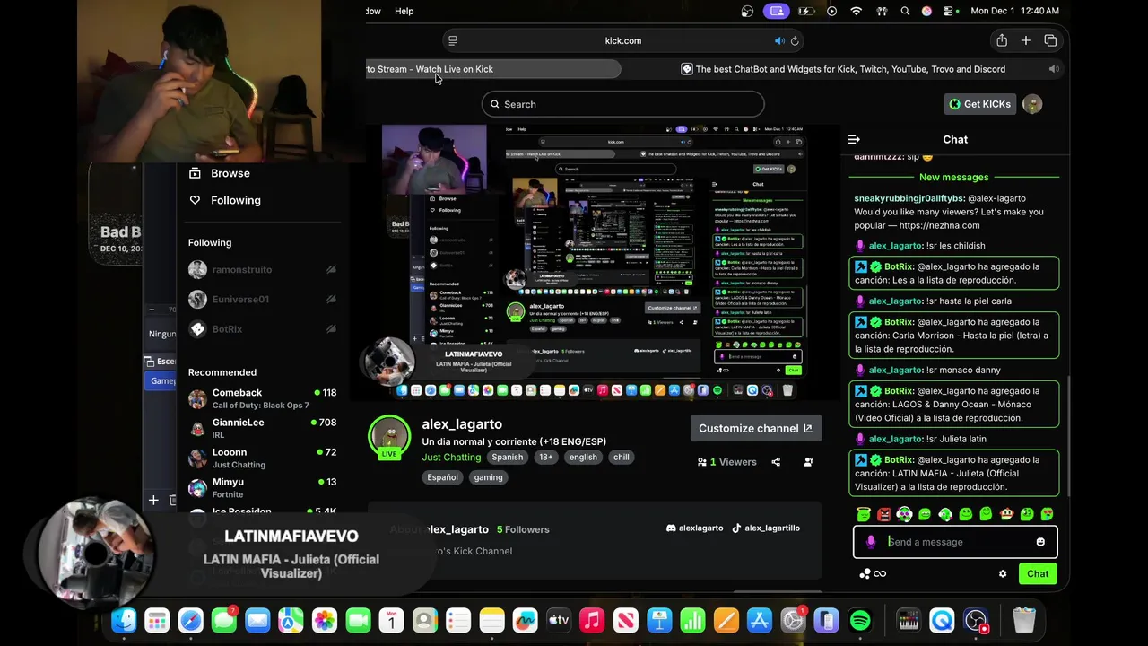Screen dimensions: 1148x646
Task: Open the Music app in the Dock
Action: click(x=592, y=620)
